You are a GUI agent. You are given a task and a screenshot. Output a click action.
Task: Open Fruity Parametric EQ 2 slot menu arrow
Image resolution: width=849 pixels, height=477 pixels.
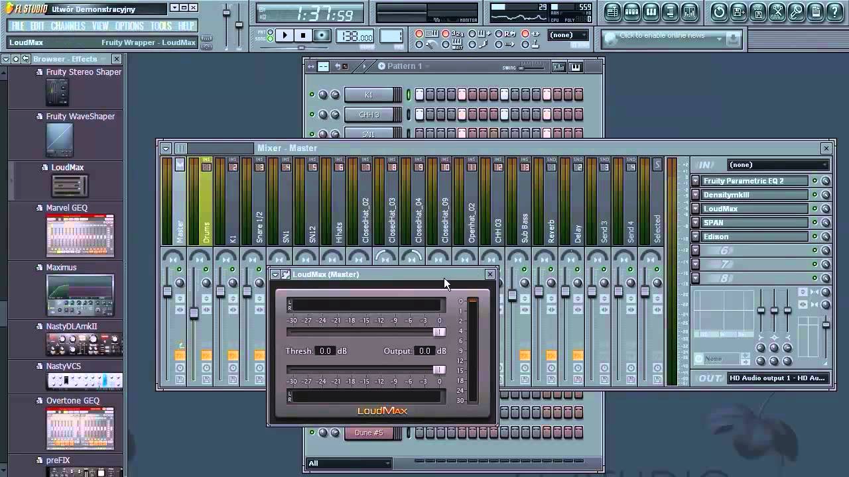pyautogui.click(x=695, y=181)
